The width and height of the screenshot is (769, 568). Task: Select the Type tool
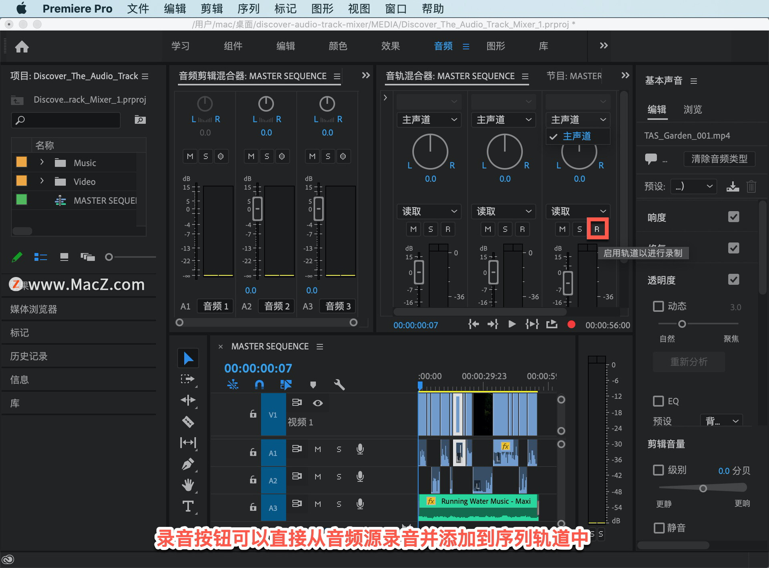click(x=188, y=506)
